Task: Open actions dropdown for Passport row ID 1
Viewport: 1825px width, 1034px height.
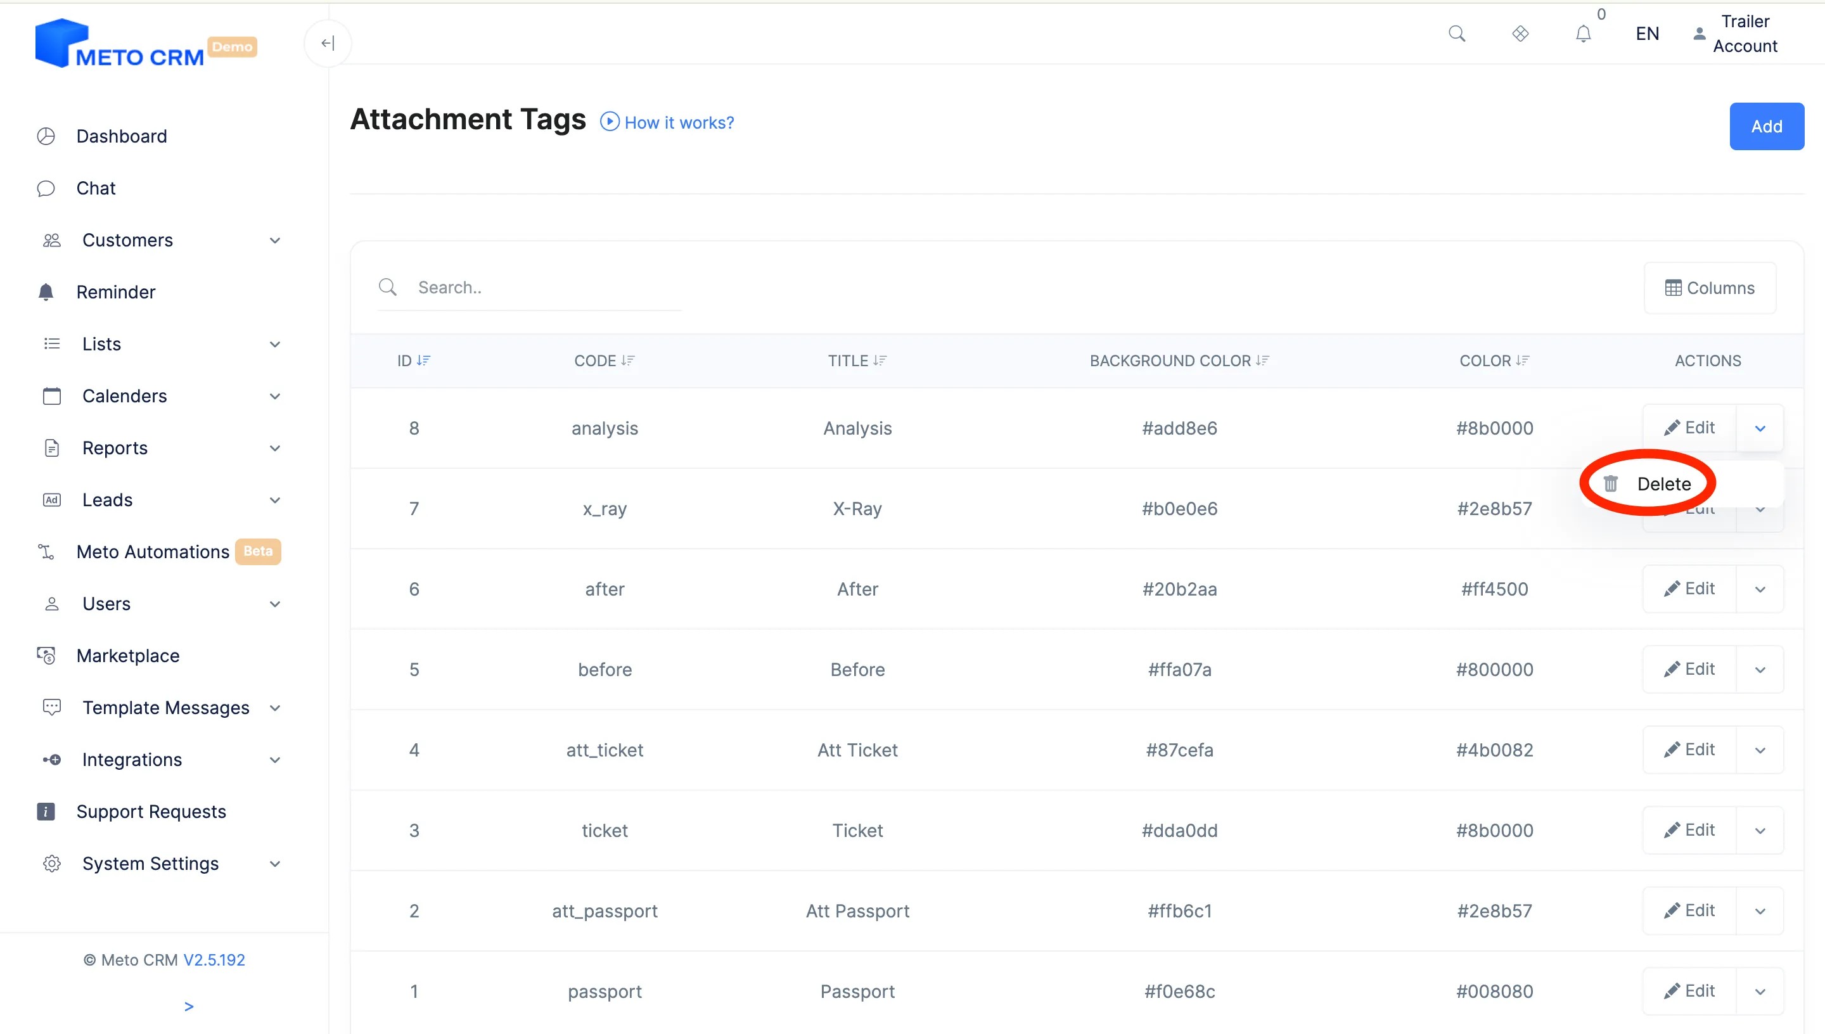Action: [1760, 991]
